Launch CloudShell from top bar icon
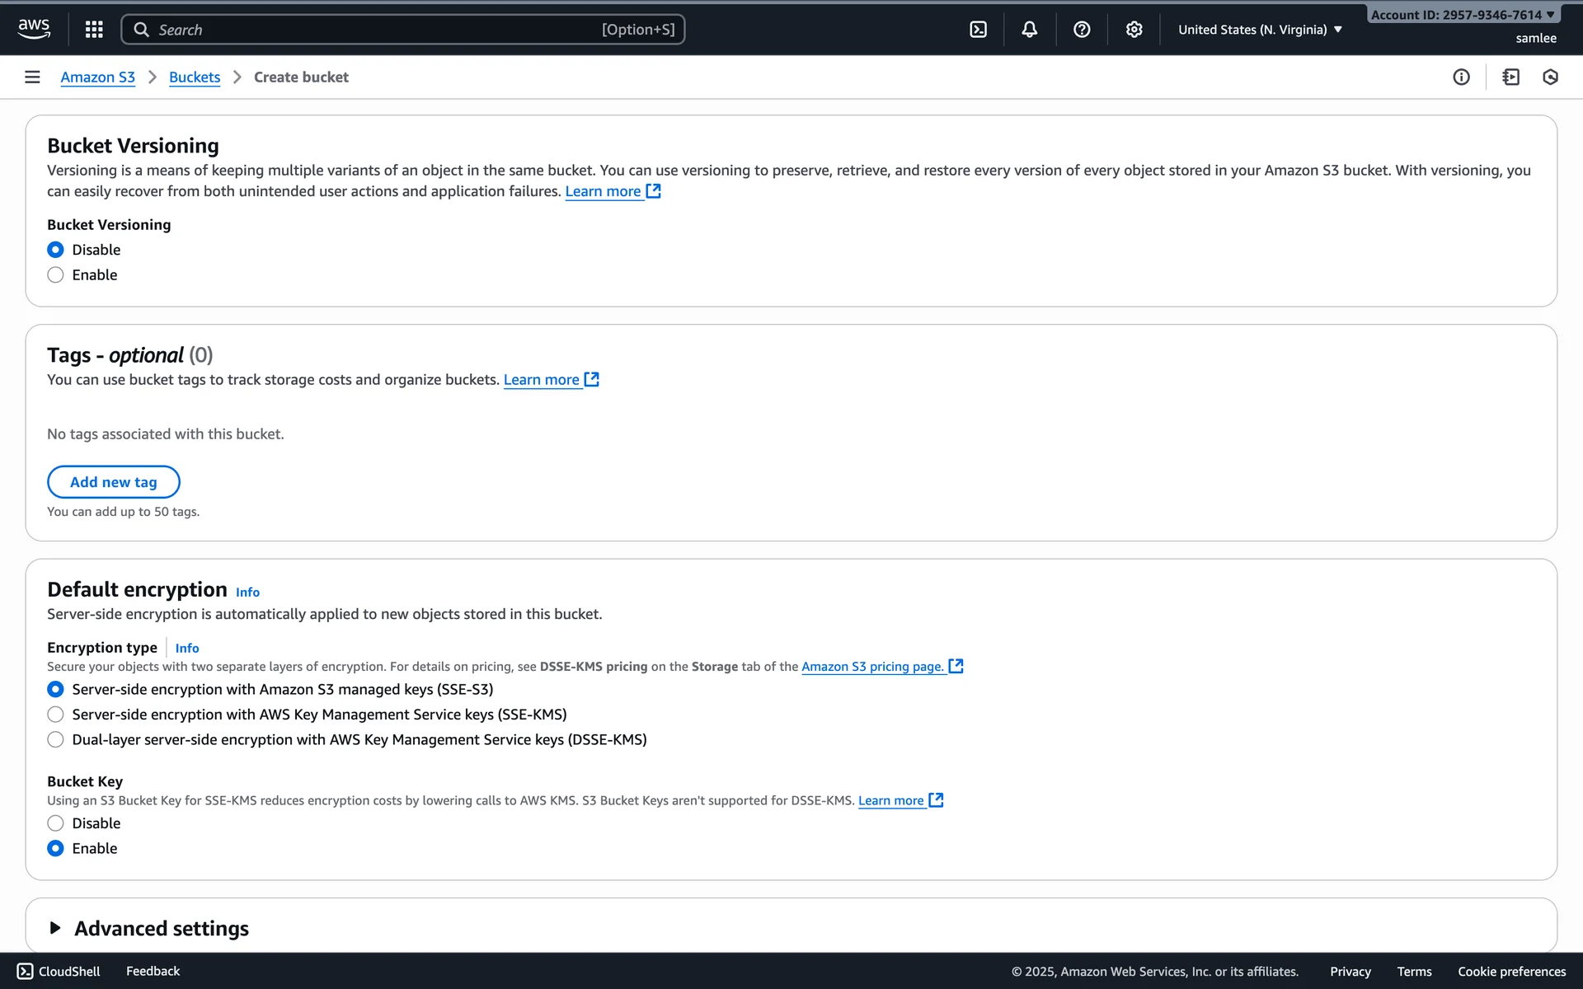Screen dimensions: 1583x989 pos(978,30)
